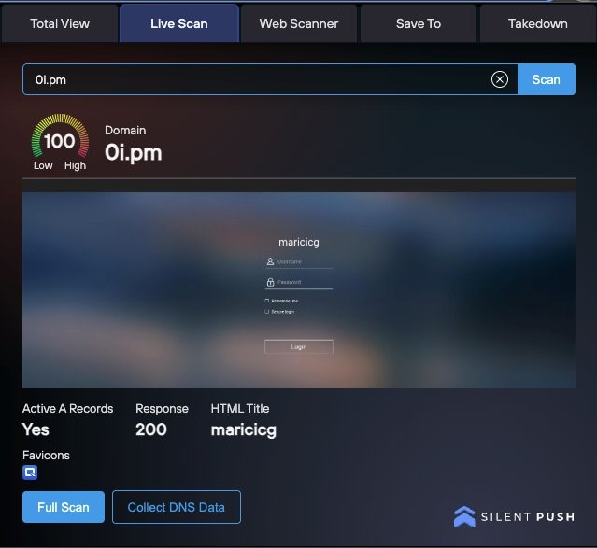Select the Active A Records value Yes
This screenshot has width=597, height=548.
(x=36, y=429)
